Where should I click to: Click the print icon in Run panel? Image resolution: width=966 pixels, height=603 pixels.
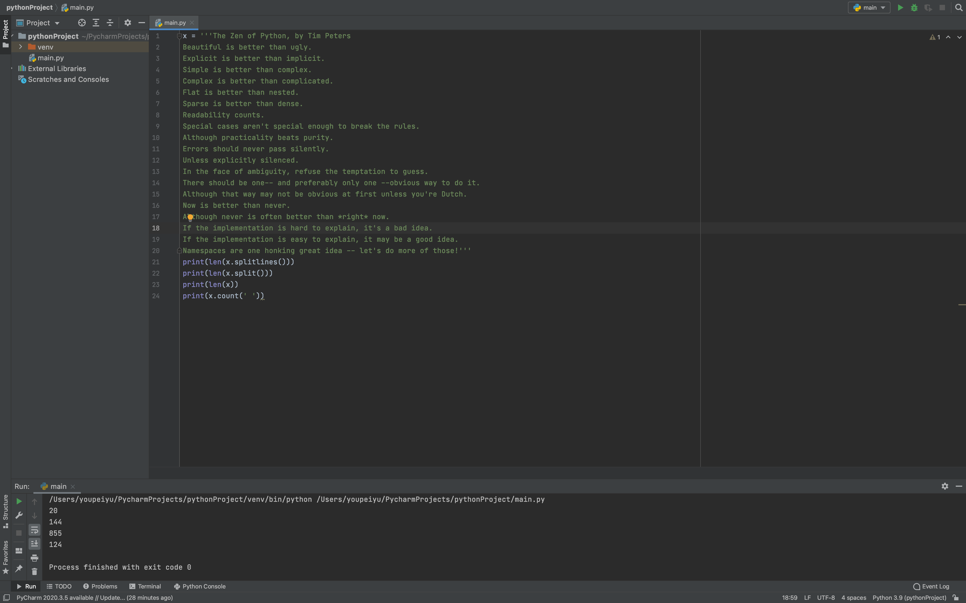point(34,558)
